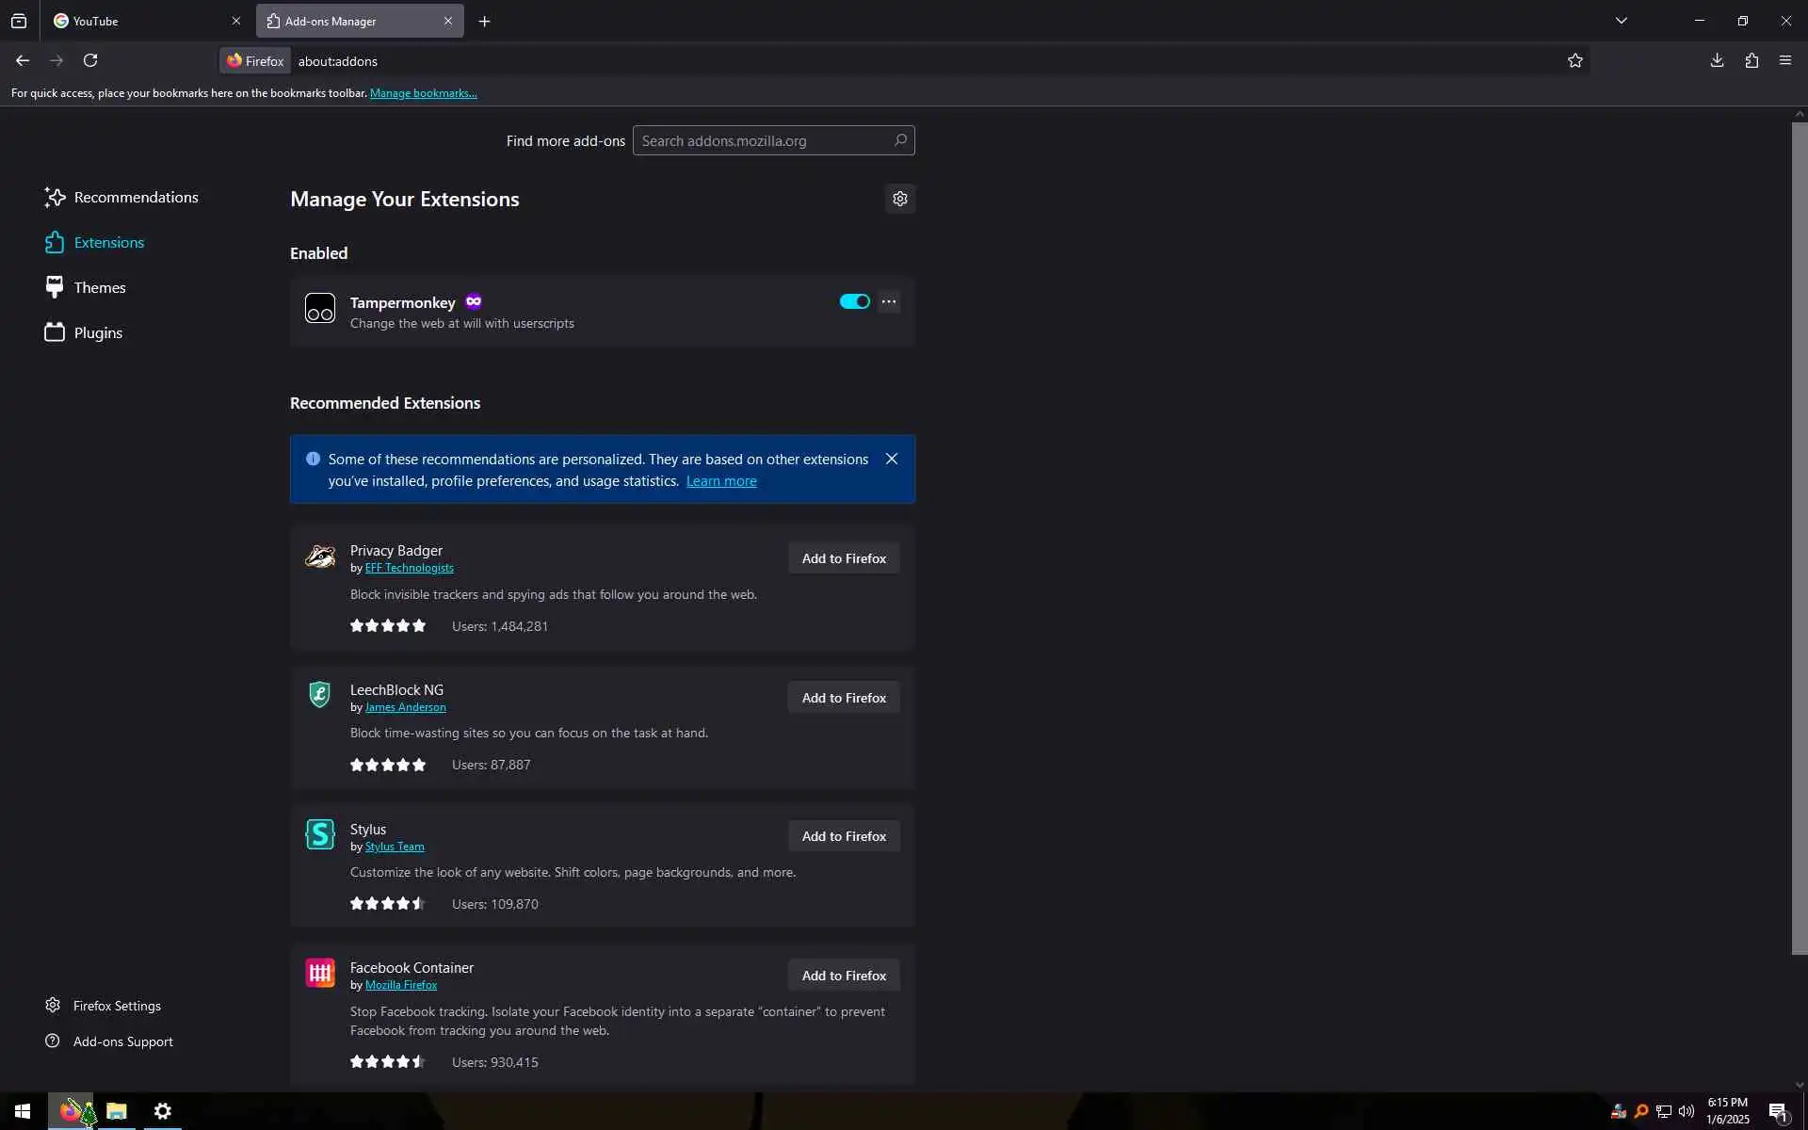Open the gear tools menu for extensions
Image resolution: width=1808 pixels, height=1130 pixels.
pyautogui.click(x=900, y=199)
